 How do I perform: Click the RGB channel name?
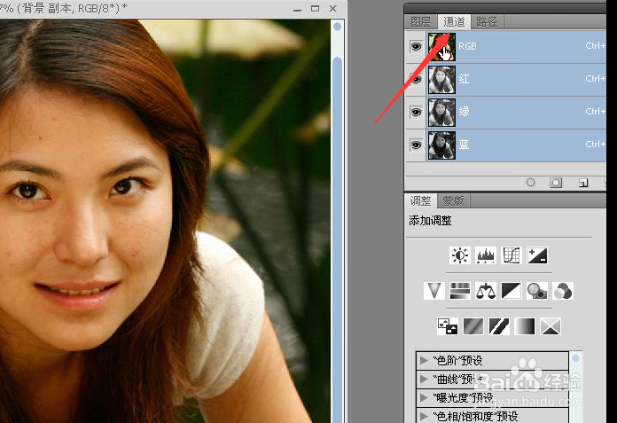coord(467,46)
